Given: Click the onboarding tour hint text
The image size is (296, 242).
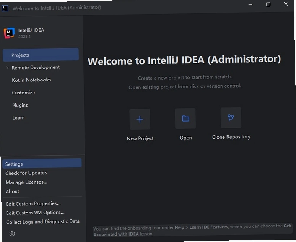Looking at the screenshot, I should pyautogui.click(x=192, y=230).
